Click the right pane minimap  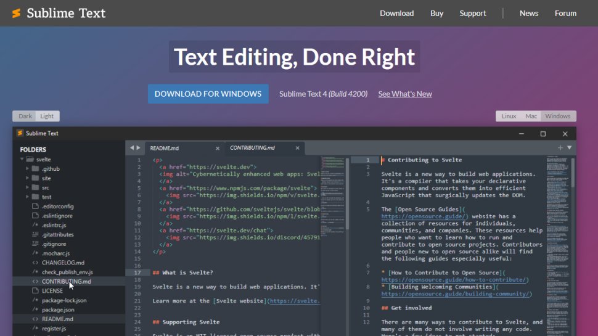(558, 245)
